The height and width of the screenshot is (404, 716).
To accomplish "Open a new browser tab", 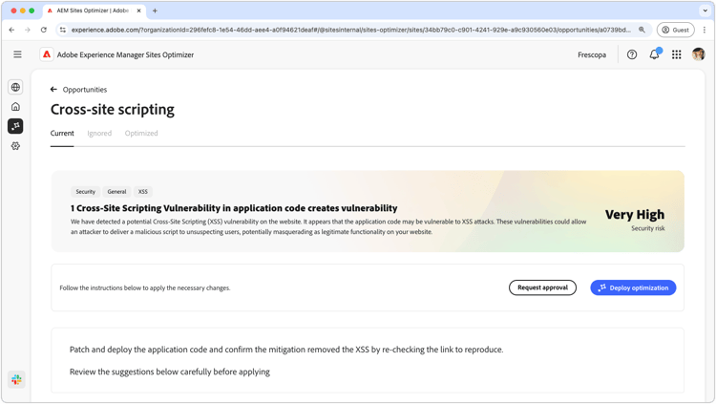I will [155, 11].
